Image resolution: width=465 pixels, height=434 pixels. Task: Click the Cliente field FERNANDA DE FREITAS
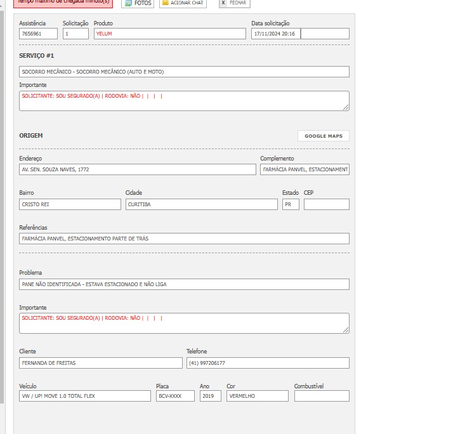pos(101,363)
